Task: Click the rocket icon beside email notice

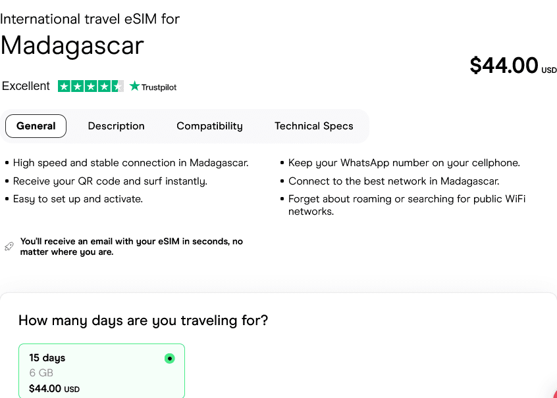Action: coord(9,246)
